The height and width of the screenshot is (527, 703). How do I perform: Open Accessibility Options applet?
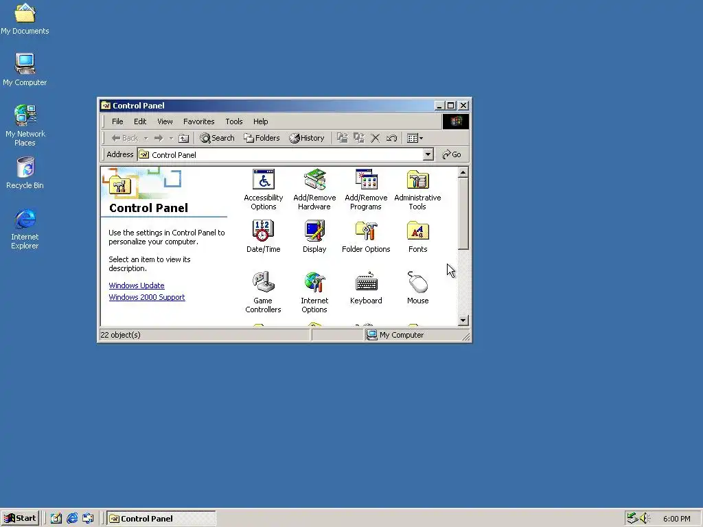(x=263, y=189)
